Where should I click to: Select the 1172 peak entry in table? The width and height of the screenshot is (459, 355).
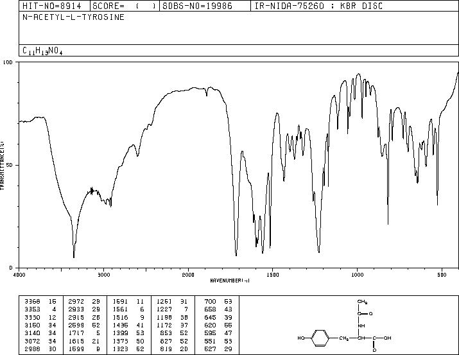coord(172,325)
